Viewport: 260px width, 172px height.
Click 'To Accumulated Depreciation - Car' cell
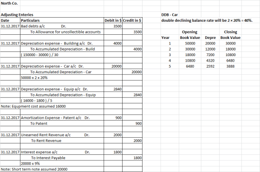coord(62,72)
